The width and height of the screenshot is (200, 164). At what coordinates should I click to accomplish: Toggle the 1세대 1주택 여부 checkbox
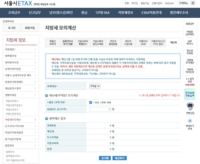[x=90, y=102]
